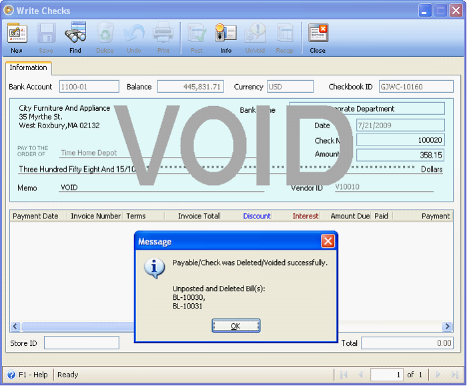
Task: Click BL-10030 in the message text
Action: click(188, 297)
